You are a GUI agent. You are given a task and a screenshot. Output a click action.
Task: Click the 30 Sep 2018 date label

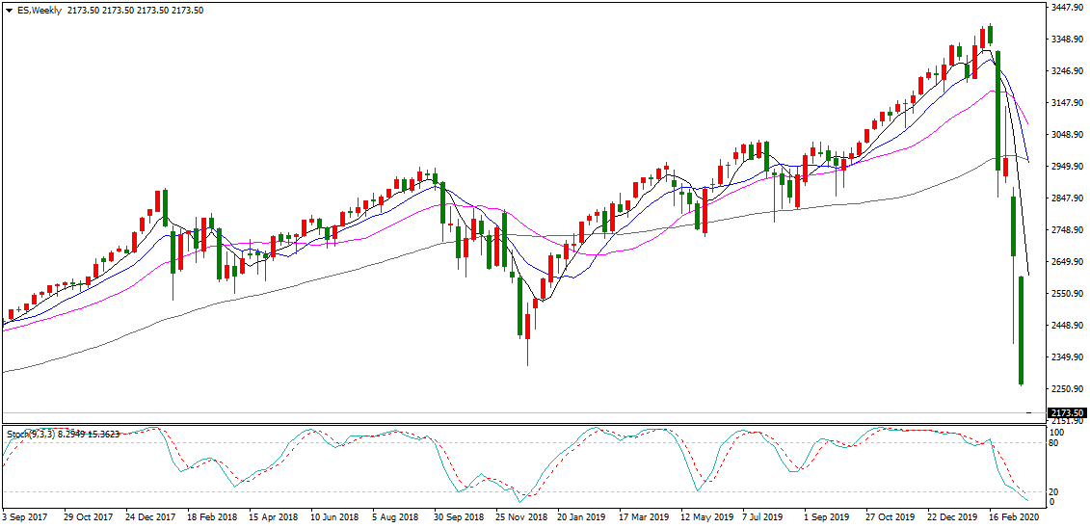pos(460,517)
